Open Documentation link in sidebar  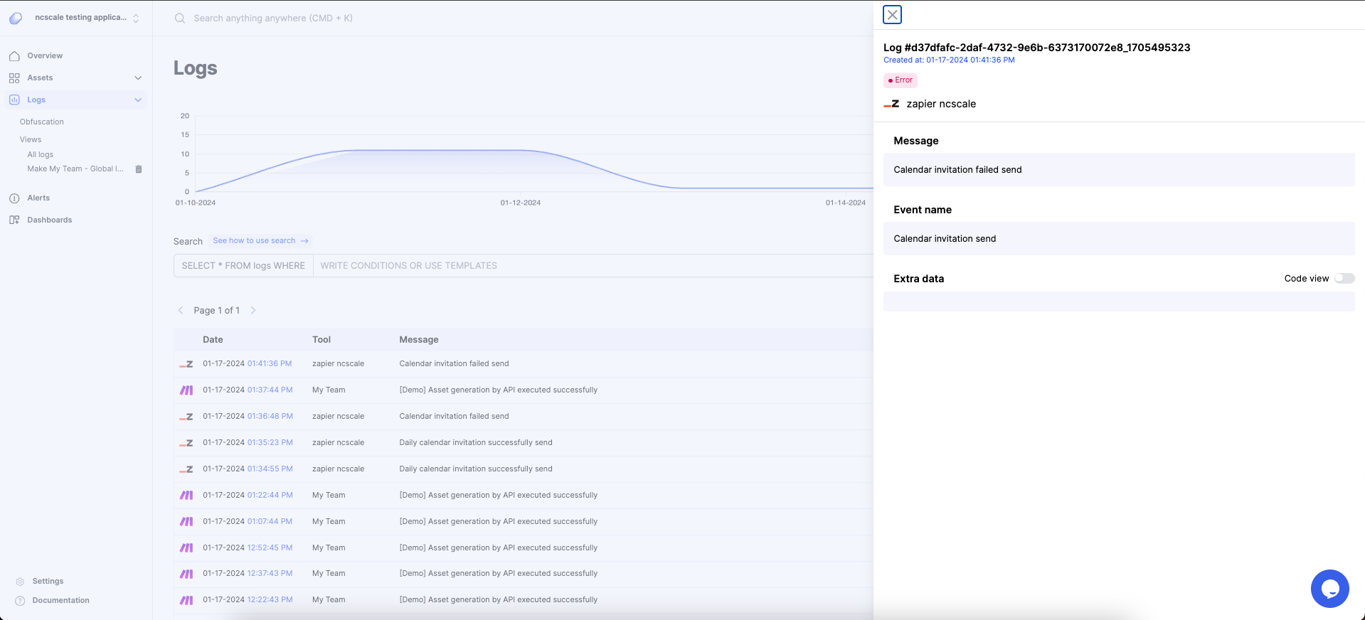point(60,600)
